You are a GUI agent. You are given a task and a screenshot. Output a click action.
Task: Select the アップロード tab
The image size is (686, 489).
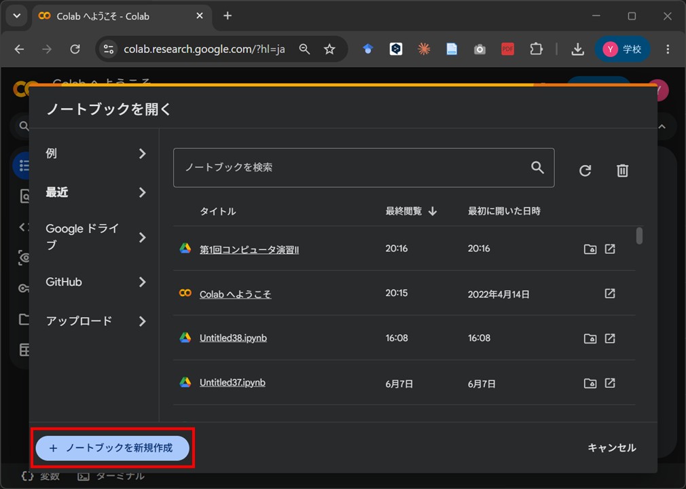pos(94,321)
